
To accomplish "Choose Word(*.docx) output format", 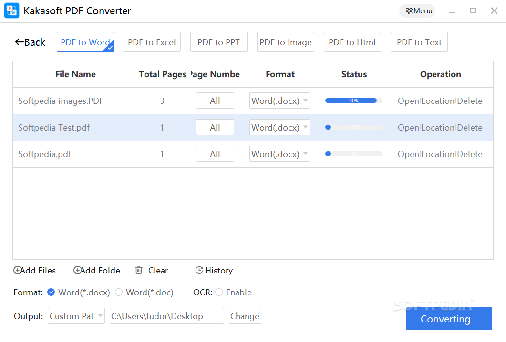I will (x=78, y=292).
